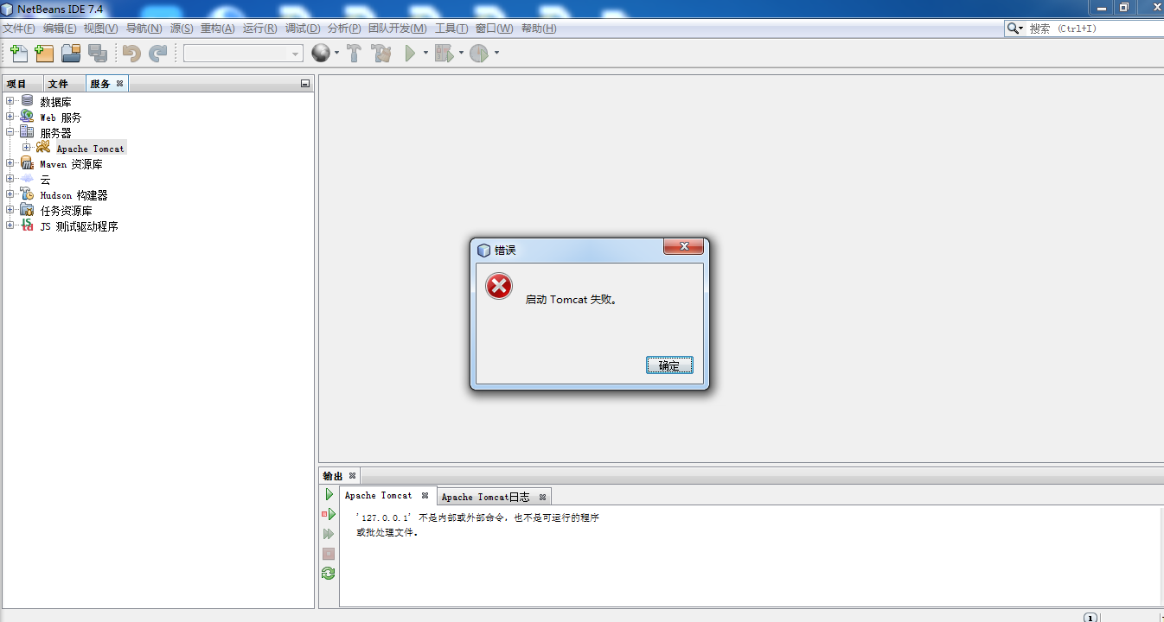Viewport: 1164px width, 622px height.
Task: Open the Debug Project dropdown arrow
Action: pyautogui.click(x=461, y=54)
